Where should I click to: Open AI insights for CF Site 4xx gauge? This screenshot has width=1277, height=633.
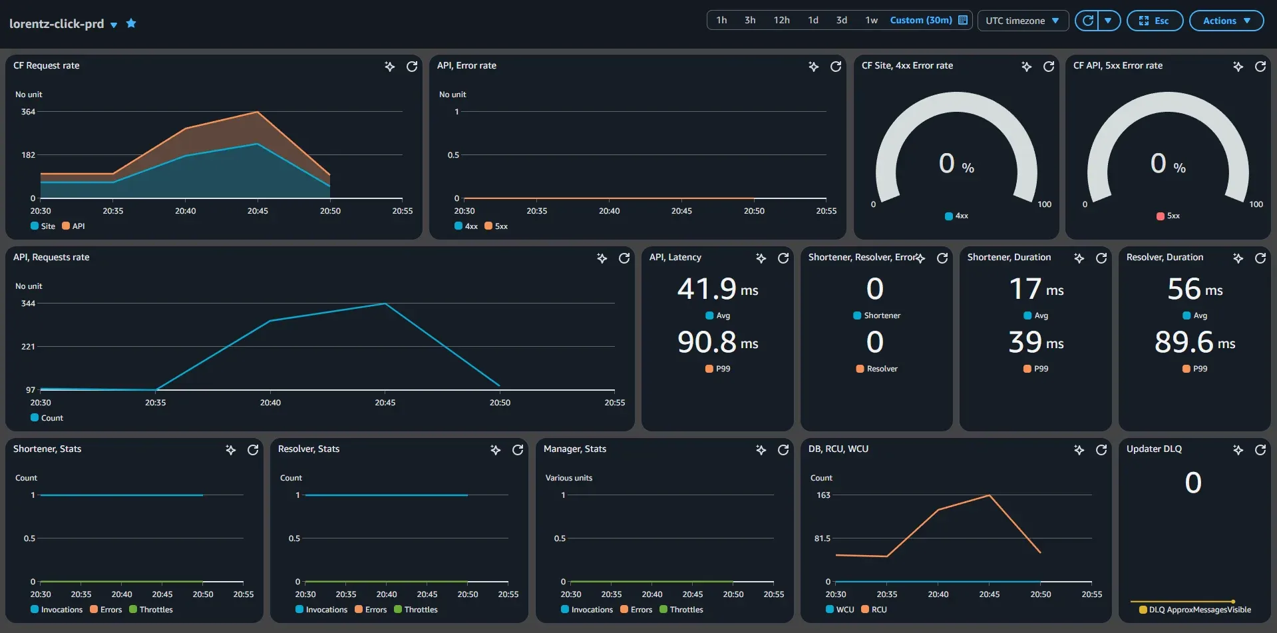click(1027, 67)
